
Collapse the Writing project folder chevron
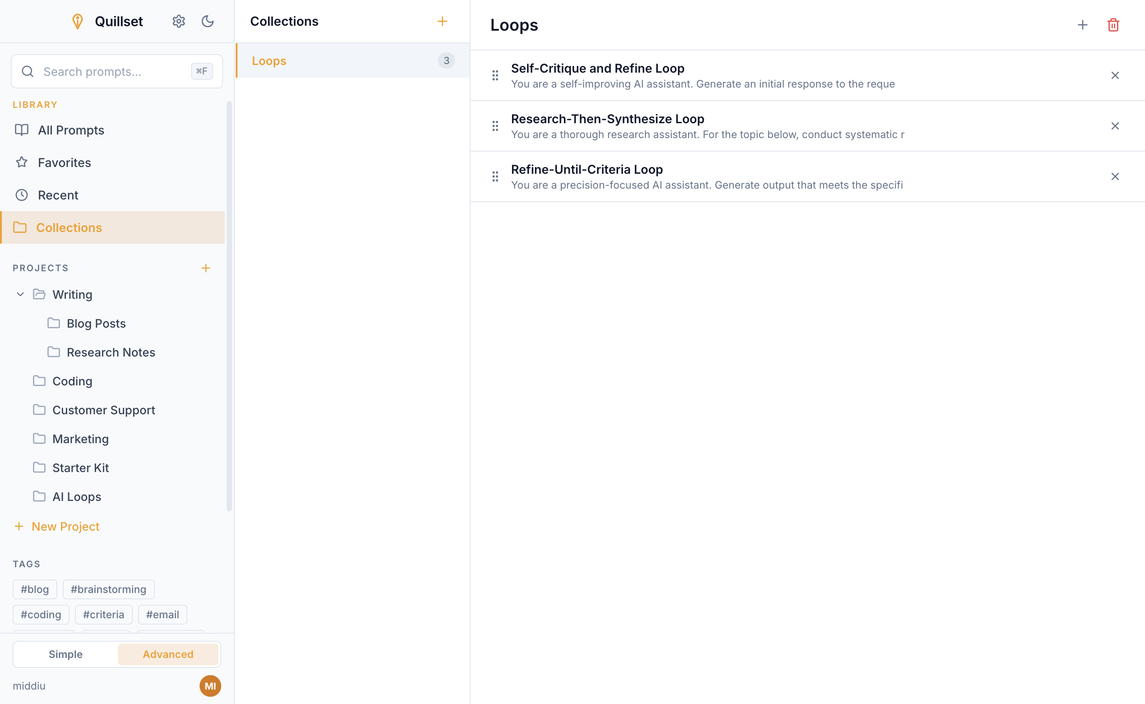click(20, 295)
